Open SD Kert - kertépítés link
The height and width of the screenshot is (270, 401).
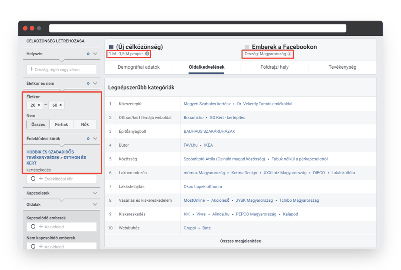(x=228, y=117)
